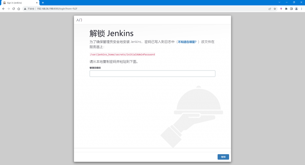Viewport: 305px width, 165px height.
Task: Click the 不知道在哪里? help link
Action: [187, 42]
